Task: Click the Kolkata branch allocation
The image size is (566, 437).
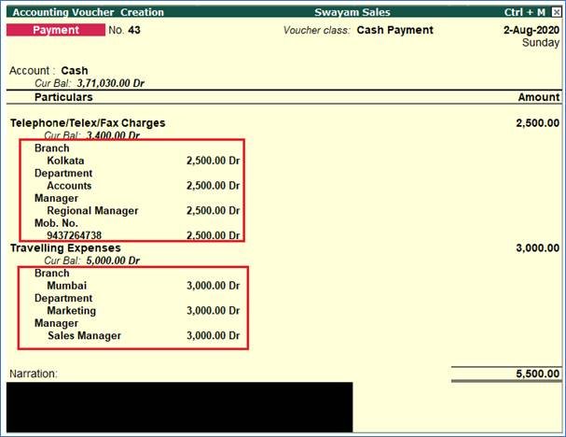Action: coord(66,161)
